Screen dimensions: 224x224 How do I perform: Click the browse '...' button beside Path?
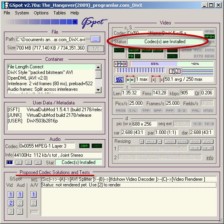(95, 39)
